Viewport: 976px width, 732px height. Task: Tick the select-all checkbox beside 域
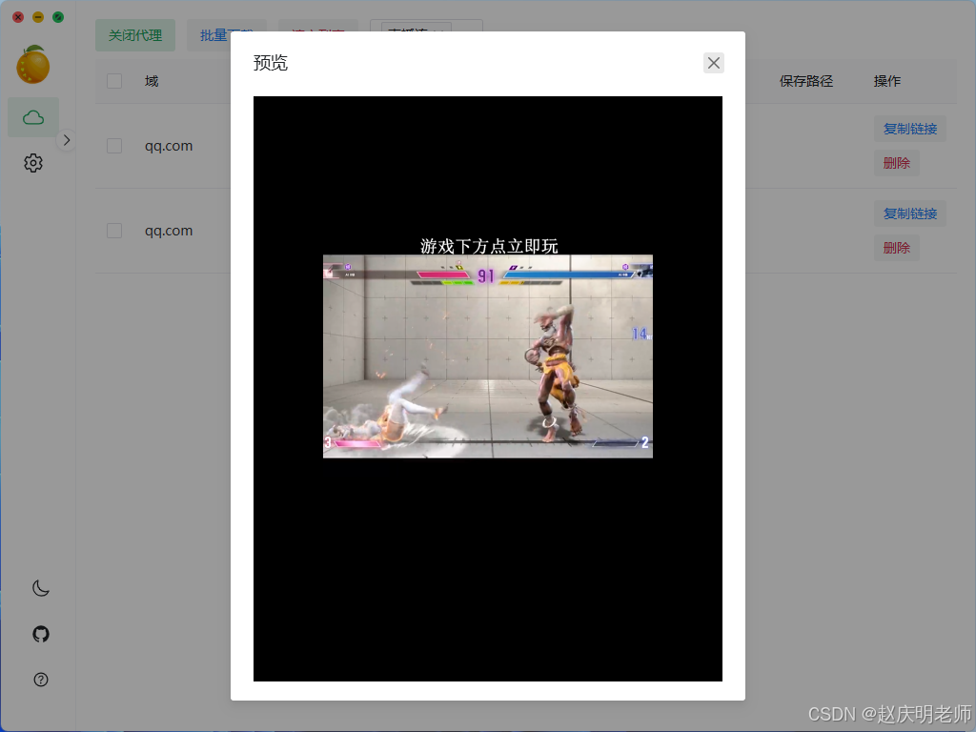click(x=114, y=81)
